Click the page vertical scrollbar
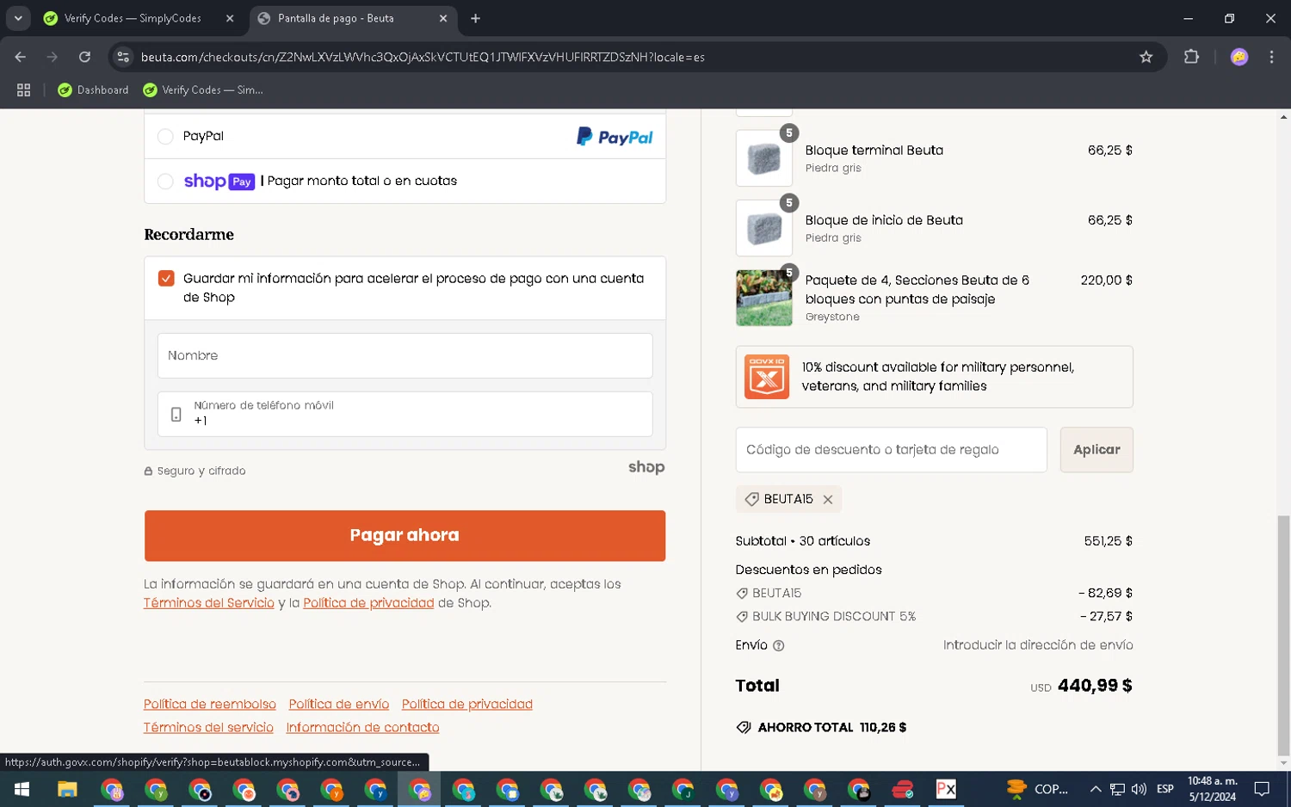This screenshot has width=1291, height=807. coord(1283,634)
